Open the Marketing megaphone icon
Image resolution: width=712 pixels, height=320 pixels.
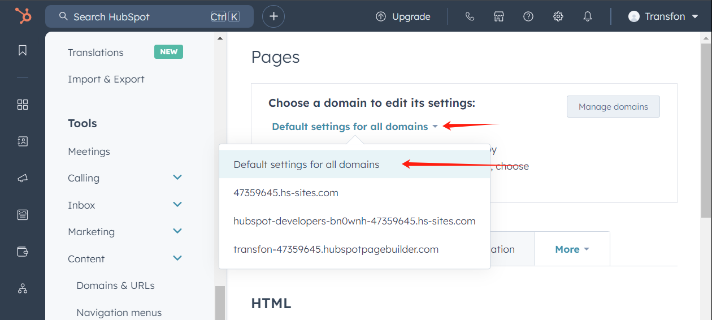(23, 178)
